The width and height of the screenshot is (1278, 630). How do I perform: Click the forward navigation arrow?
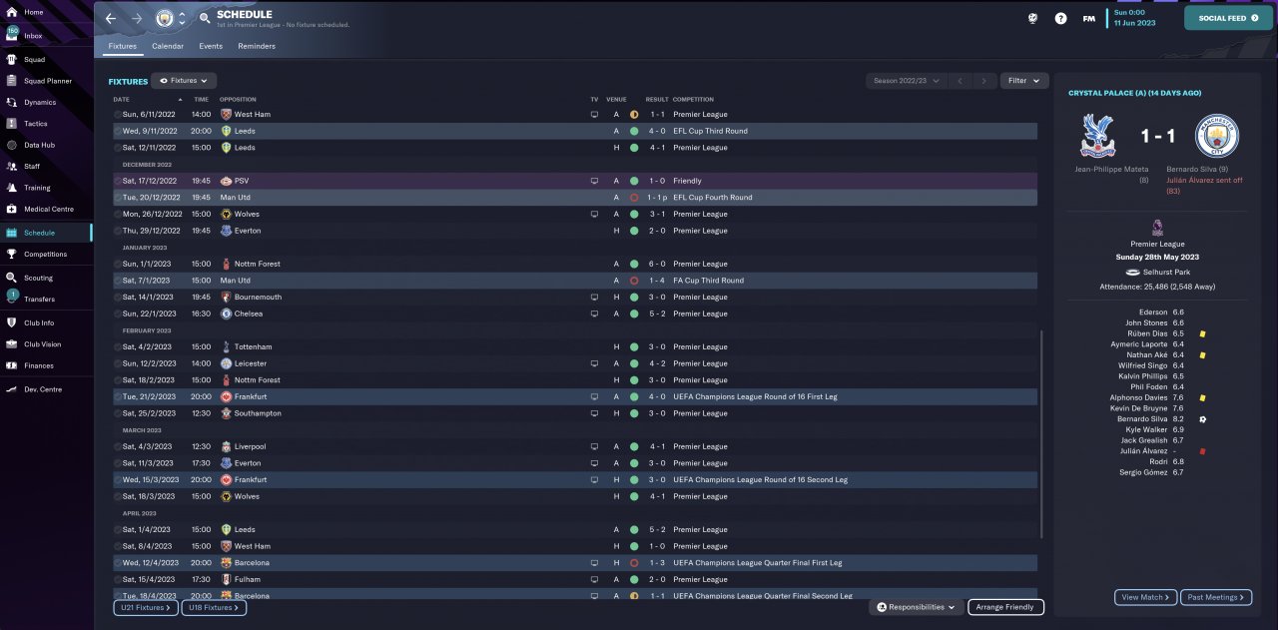pyautogui.click(x=137, y=18)
